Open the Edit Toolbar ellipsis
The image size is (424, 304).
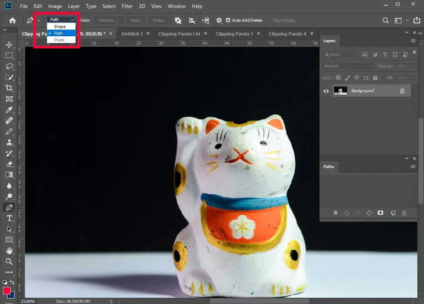point(9,272)
